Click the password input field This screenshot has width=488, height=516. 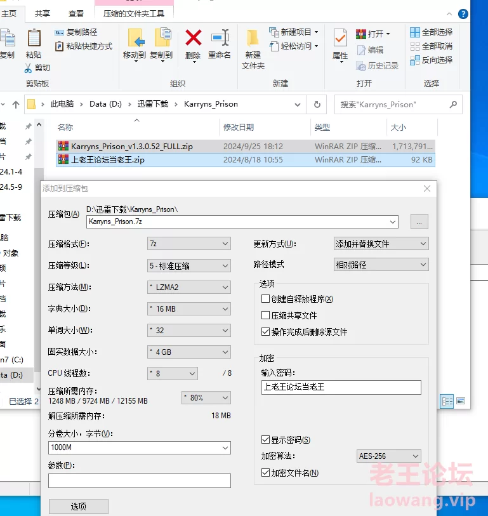(x=341, y=387)
